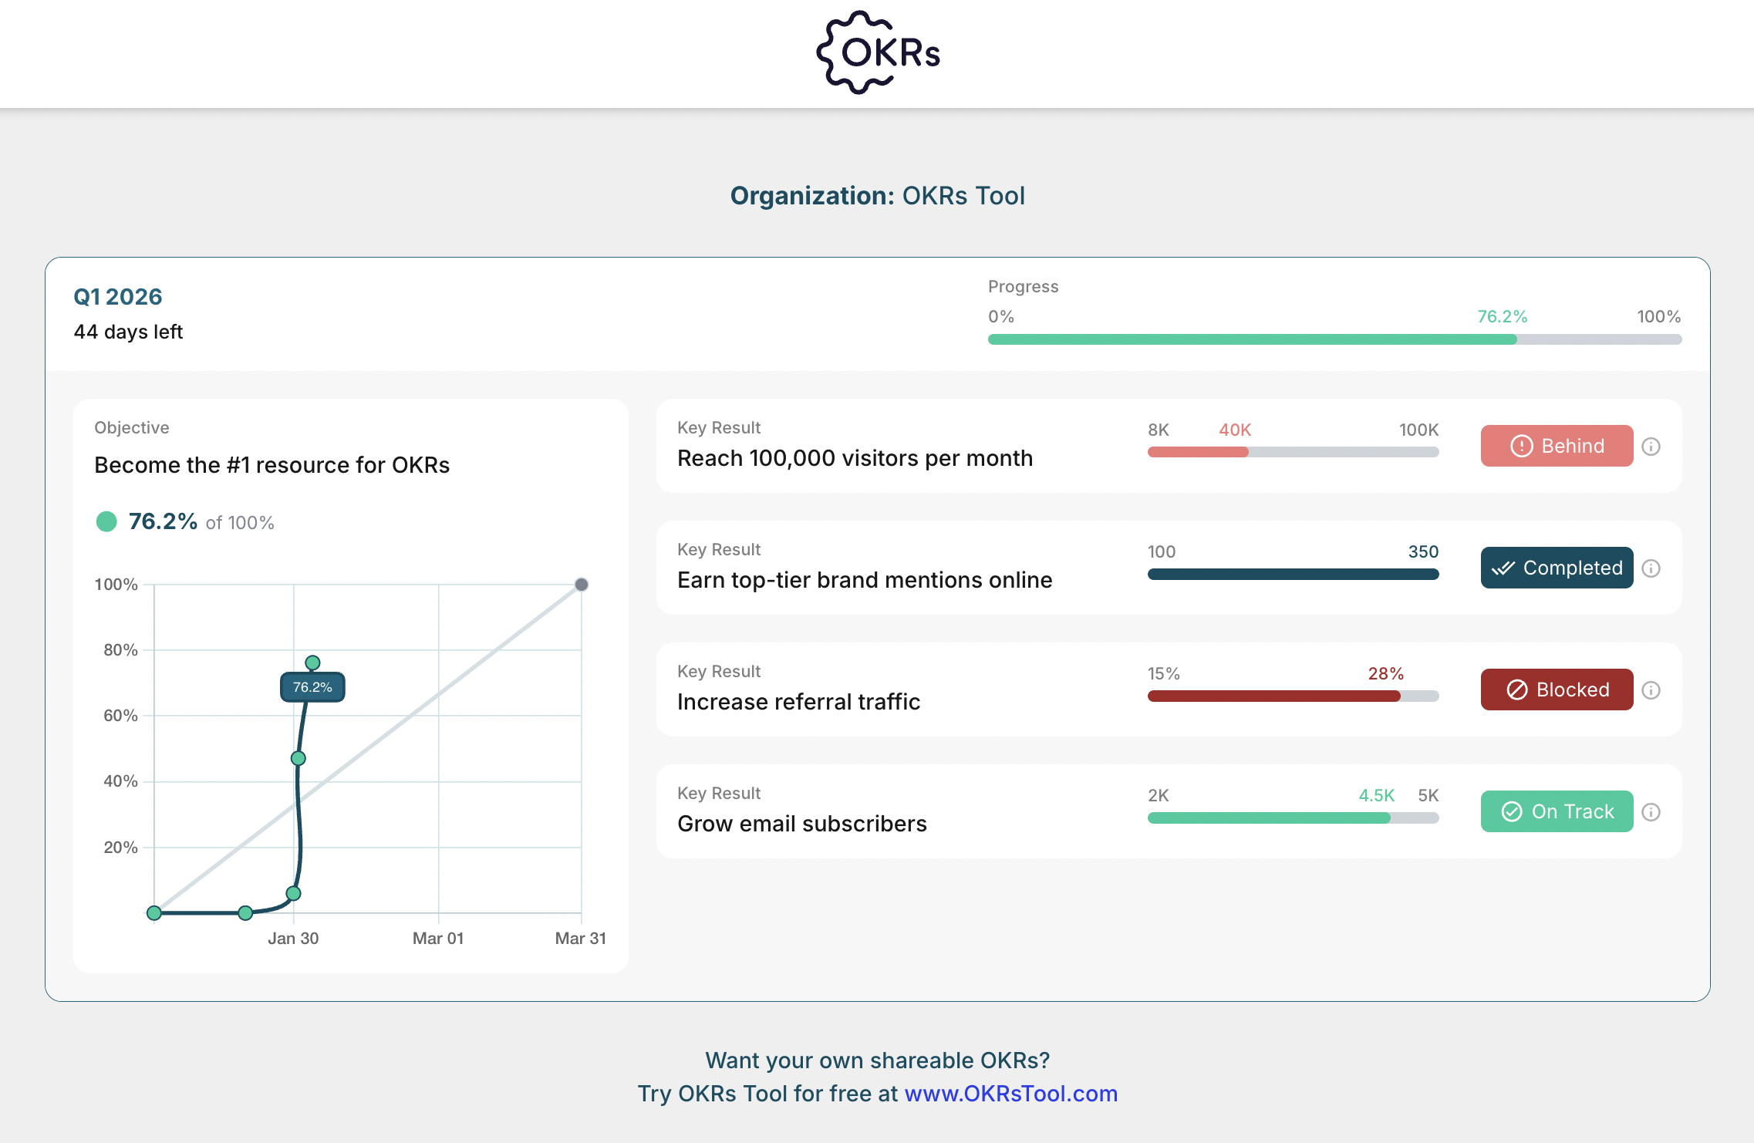1754x1143 pixels.
Task: Open info tooltip for Reach 100,000 visitors result
Action: [x=1652, y=446]
